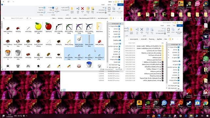Click the refresh button beside front address bar
The height and width of the screenshot is (118, 210).
click(27, 18)
